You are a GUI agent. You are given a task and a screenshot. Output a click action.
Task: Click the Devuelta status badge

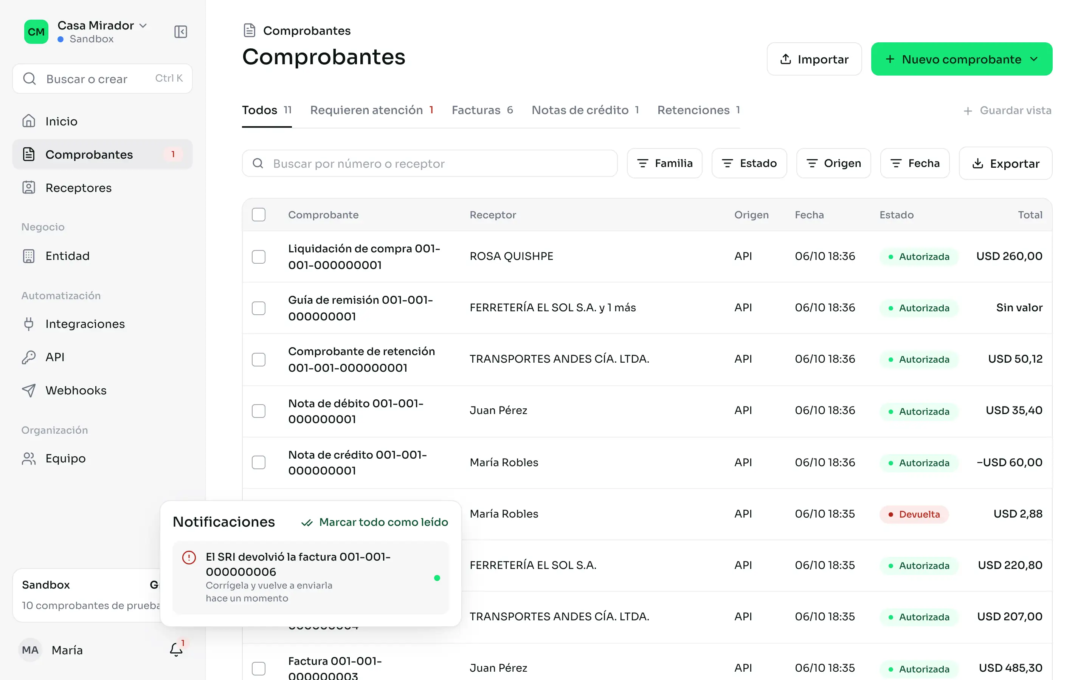(x=914, y=514)
